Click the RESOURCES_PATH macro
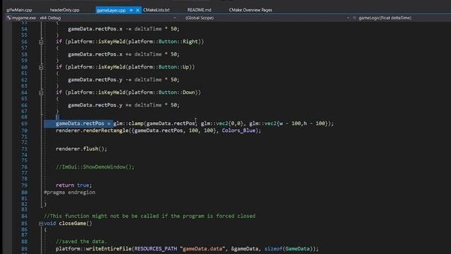Image resolution: width=451 pixels, height=254 pixels. [x=156, y=249]
